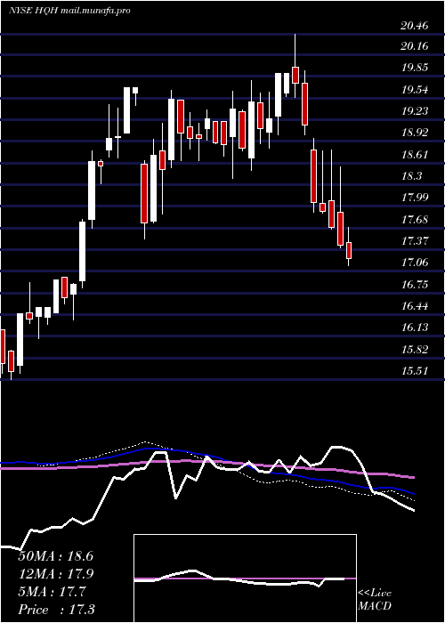445x623 pixels.
Task: Click the 20.46 price axis label
Action: (x=415, y=26)
